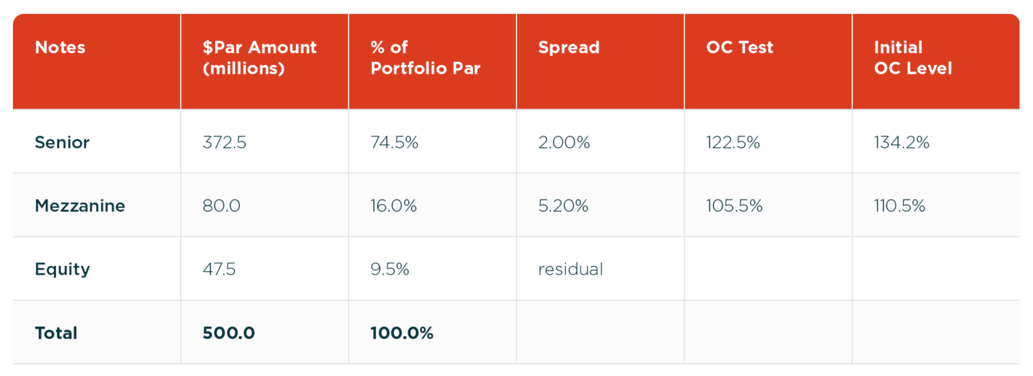Click the Mezzanine spread value 5.20%
1033x376 pixels.
click(563, 205)
